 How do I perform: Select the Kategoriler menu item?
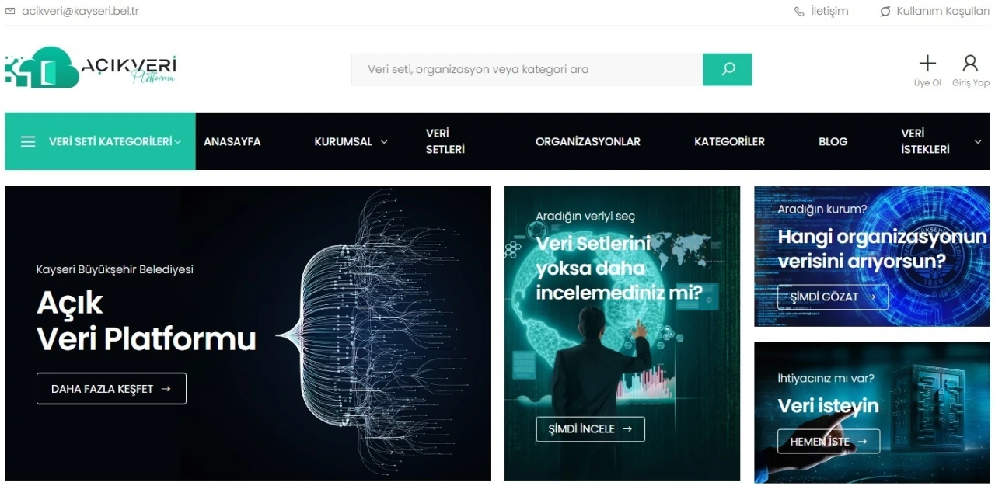[729, 141]
